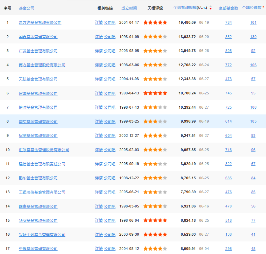Open 天弘基金管理有限公司 page

click(x=38, y=79)
